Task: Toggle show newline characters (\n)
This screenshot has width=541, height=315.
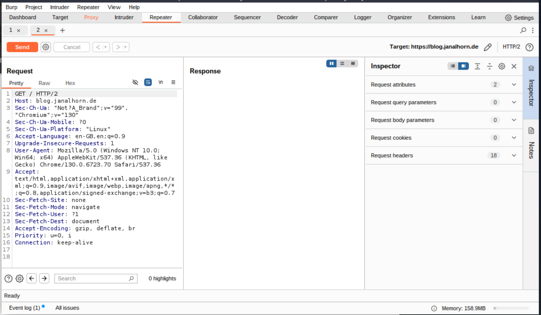Action: point(161,83)
